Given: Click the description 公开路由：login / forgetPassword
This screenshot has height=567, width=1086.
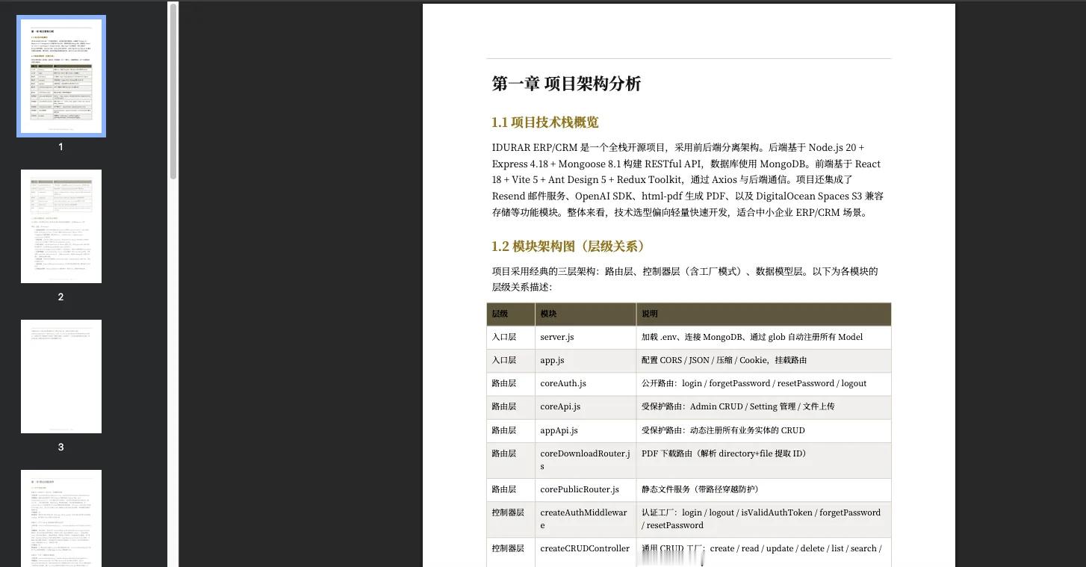Looking at the screenshot, I should pos(754,383).
